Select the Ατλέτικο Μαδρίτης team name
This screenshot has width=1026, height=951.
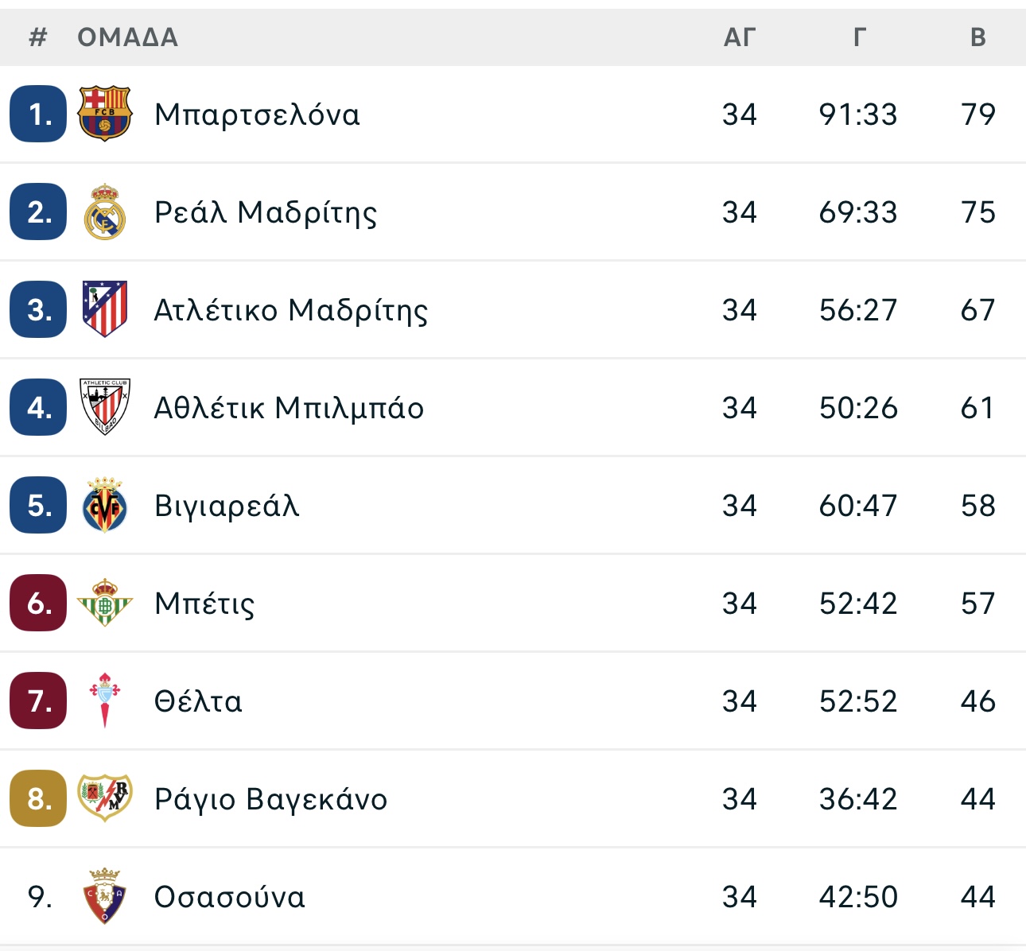(291, 310)
